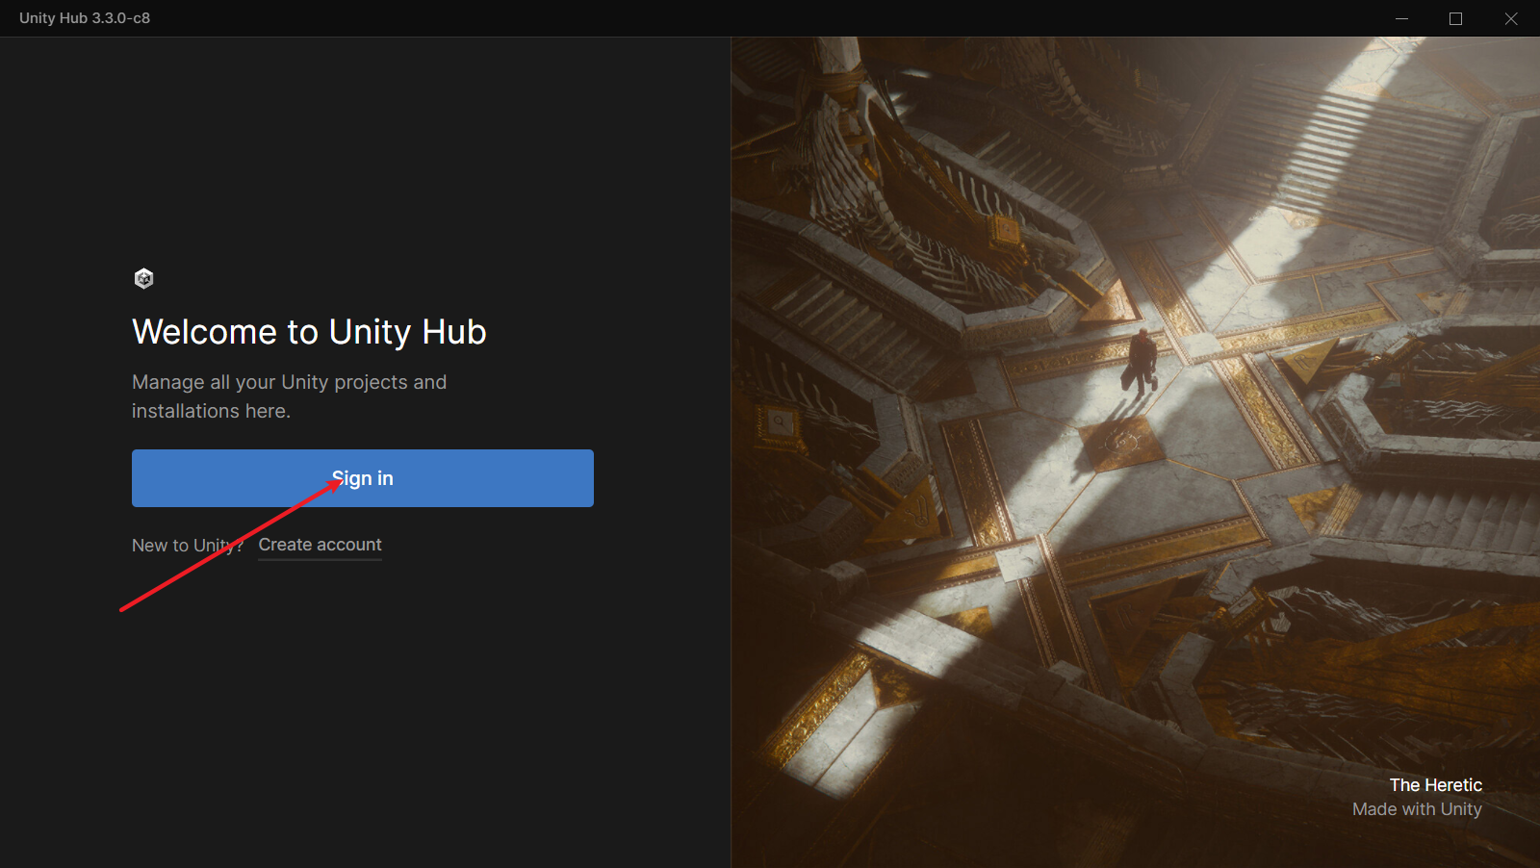Maximize the Unity Hub window
Screen dimensions: 1540x868
1455,18
